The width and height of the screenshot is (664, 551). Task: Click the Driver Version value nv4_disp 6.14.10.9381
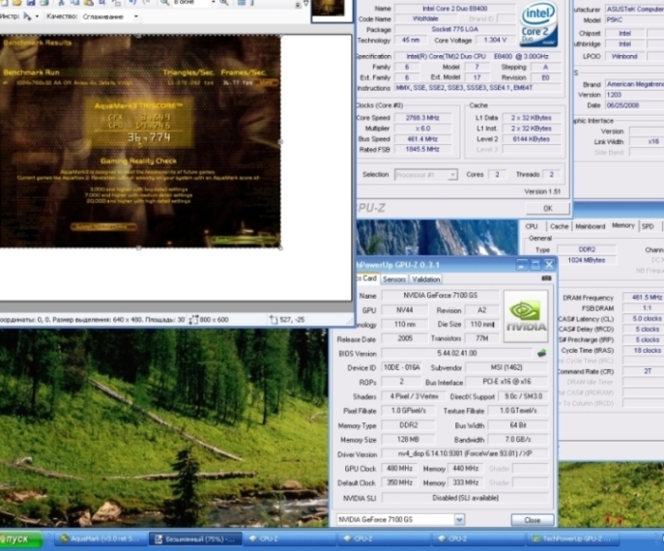465,453
